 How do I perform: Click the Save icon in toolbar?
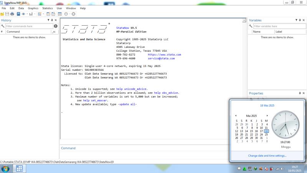click(x=7, y=14)
